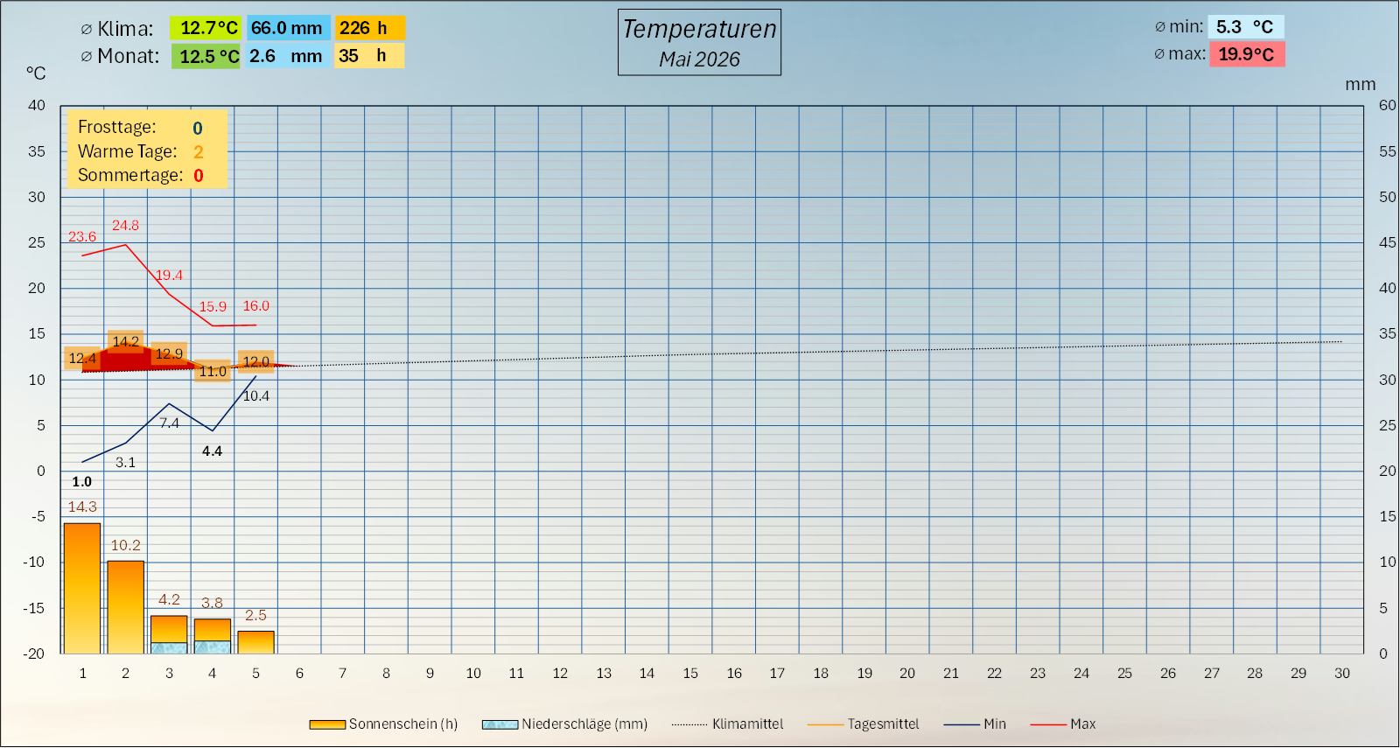Click the Frosttage count 0

pos(198,129)
